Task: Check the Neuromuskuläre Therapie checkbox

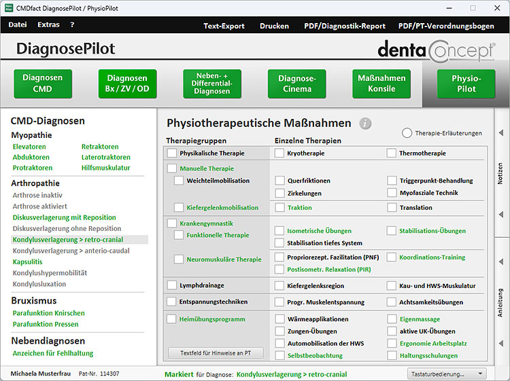Action: tap(179, 259)
